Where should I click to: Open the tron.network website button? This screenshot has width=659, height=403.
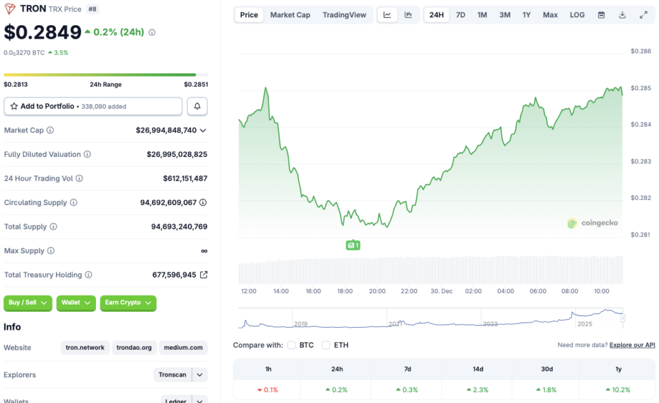coord(84,347)
